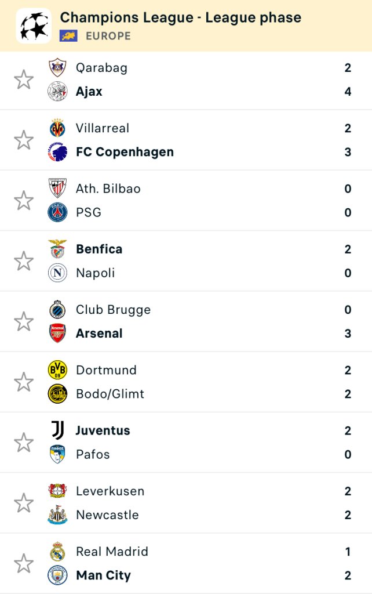Toggle favorite star for Club Brugge vs Arsenal

point(23,321)
